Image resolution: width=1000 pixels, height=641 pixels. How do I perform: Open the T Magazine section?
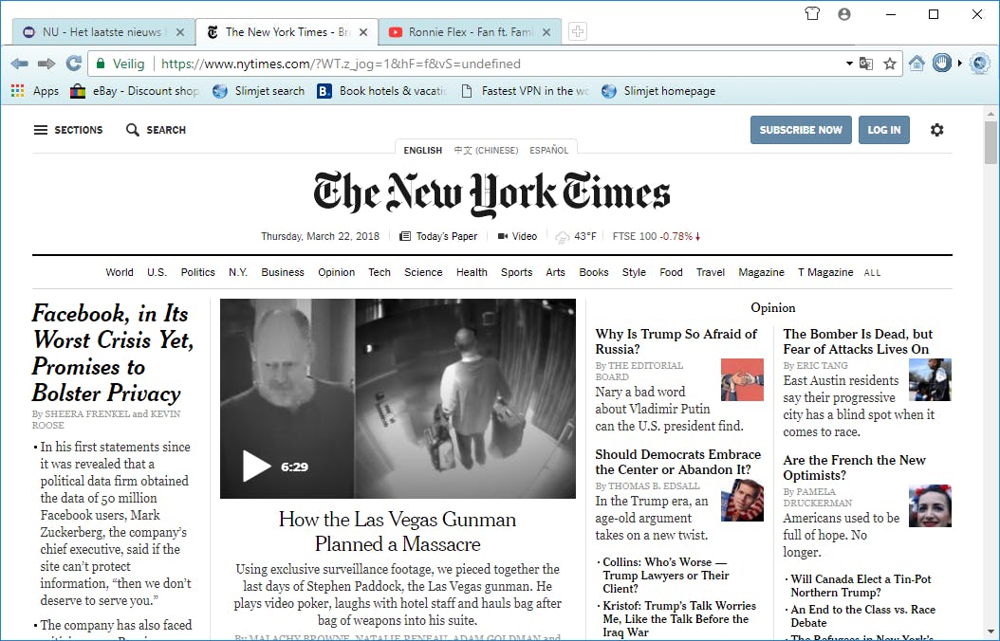[825, 272]
